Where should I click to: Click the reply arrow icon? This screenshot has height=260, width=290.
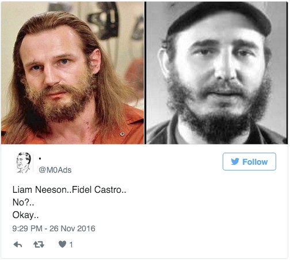tap(18, 245)
